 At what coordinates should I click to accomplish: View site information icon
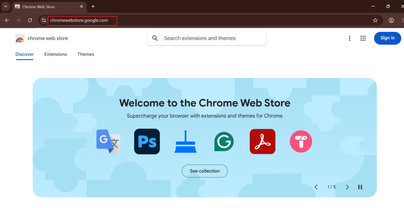(x=44, y=20)
